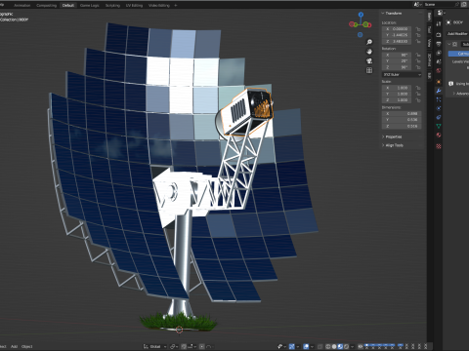
Task: Open the Object properties tab icon
Action: click(x=439, y=82)
